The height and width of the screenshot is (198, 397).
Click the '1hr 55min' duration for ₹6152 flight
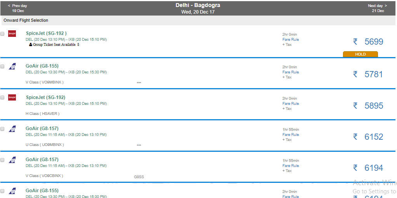pos(291,130)
